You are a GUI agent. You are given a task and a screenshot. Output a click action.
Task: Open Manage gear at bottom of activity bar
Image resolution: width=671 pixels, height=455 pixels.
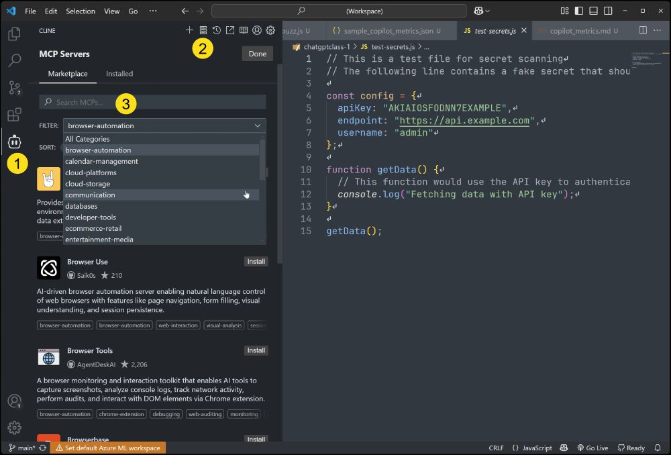point(14,427)
